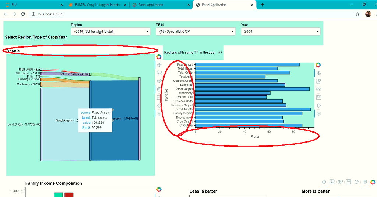Expand the Year dropdown set to 2004
This screenshot has width=377, height=197.
click(281, 32)
